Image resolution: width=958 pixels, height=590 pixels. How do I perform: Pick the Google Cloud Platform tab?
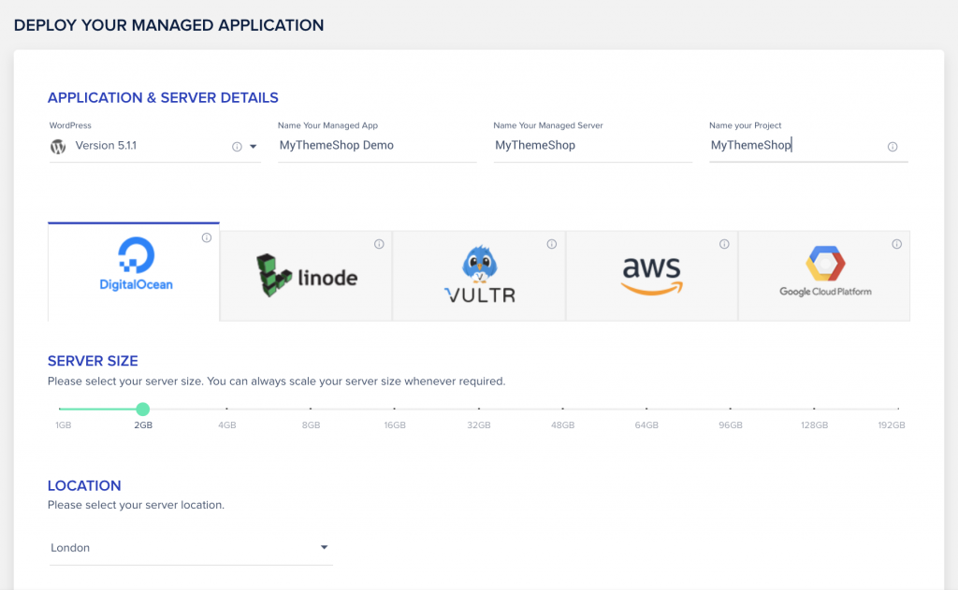pyautogui.click(x=824, y=276)
